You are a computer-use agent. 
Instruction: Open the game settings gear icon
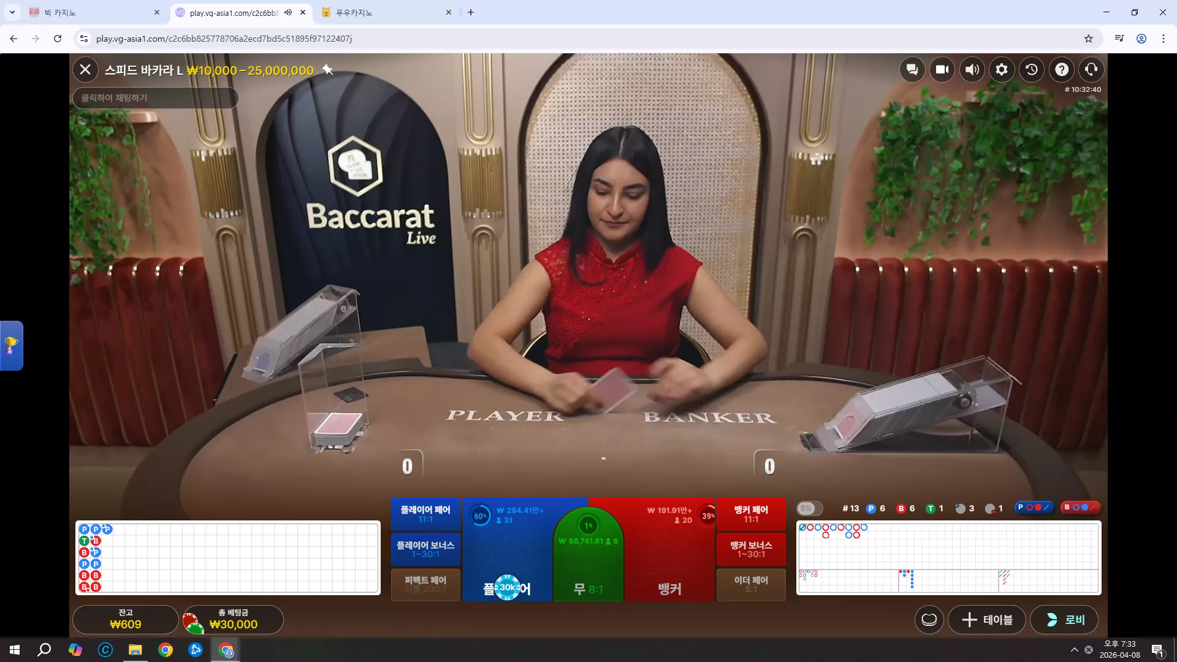(x=1002, y=70)
